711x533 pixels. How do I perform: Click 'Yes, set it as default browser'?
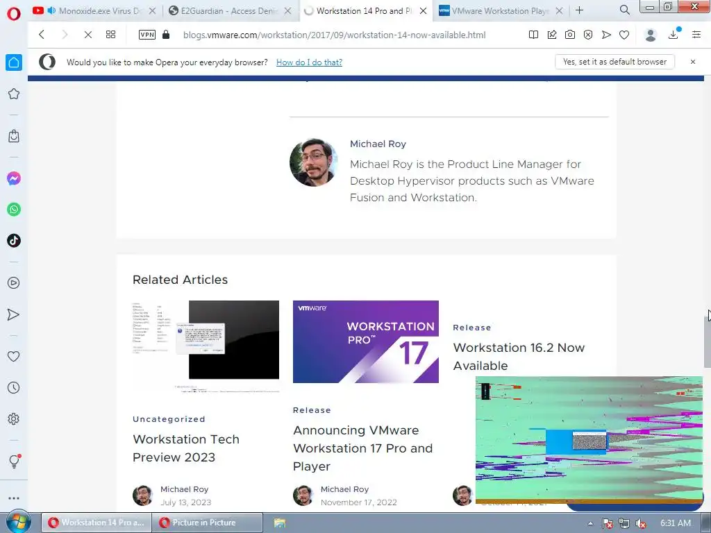[x=615, y=62]
